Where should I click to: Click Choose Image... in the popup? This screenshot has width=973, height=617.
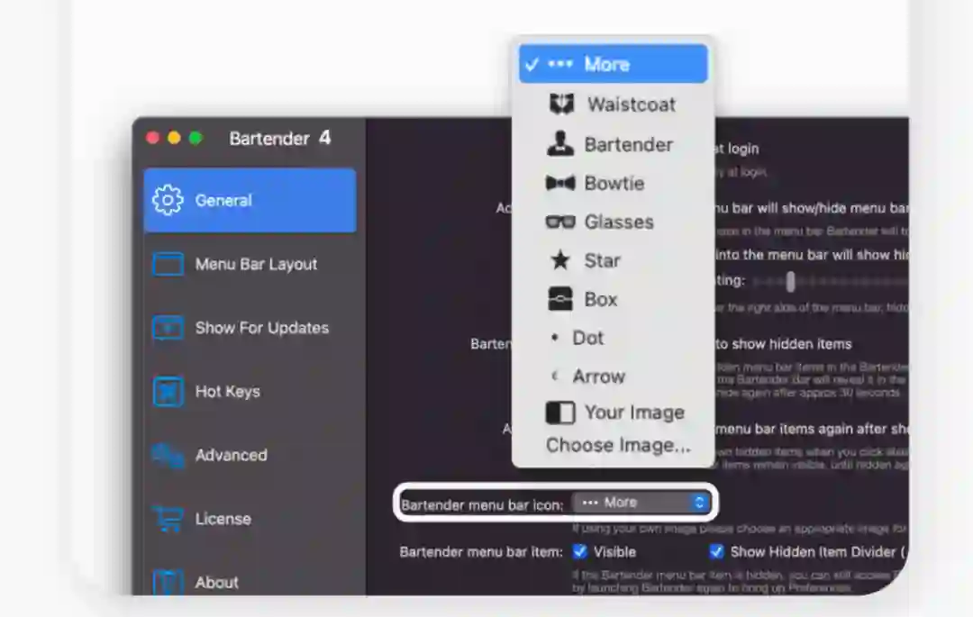pyautogui.click(x=618, y=445)
